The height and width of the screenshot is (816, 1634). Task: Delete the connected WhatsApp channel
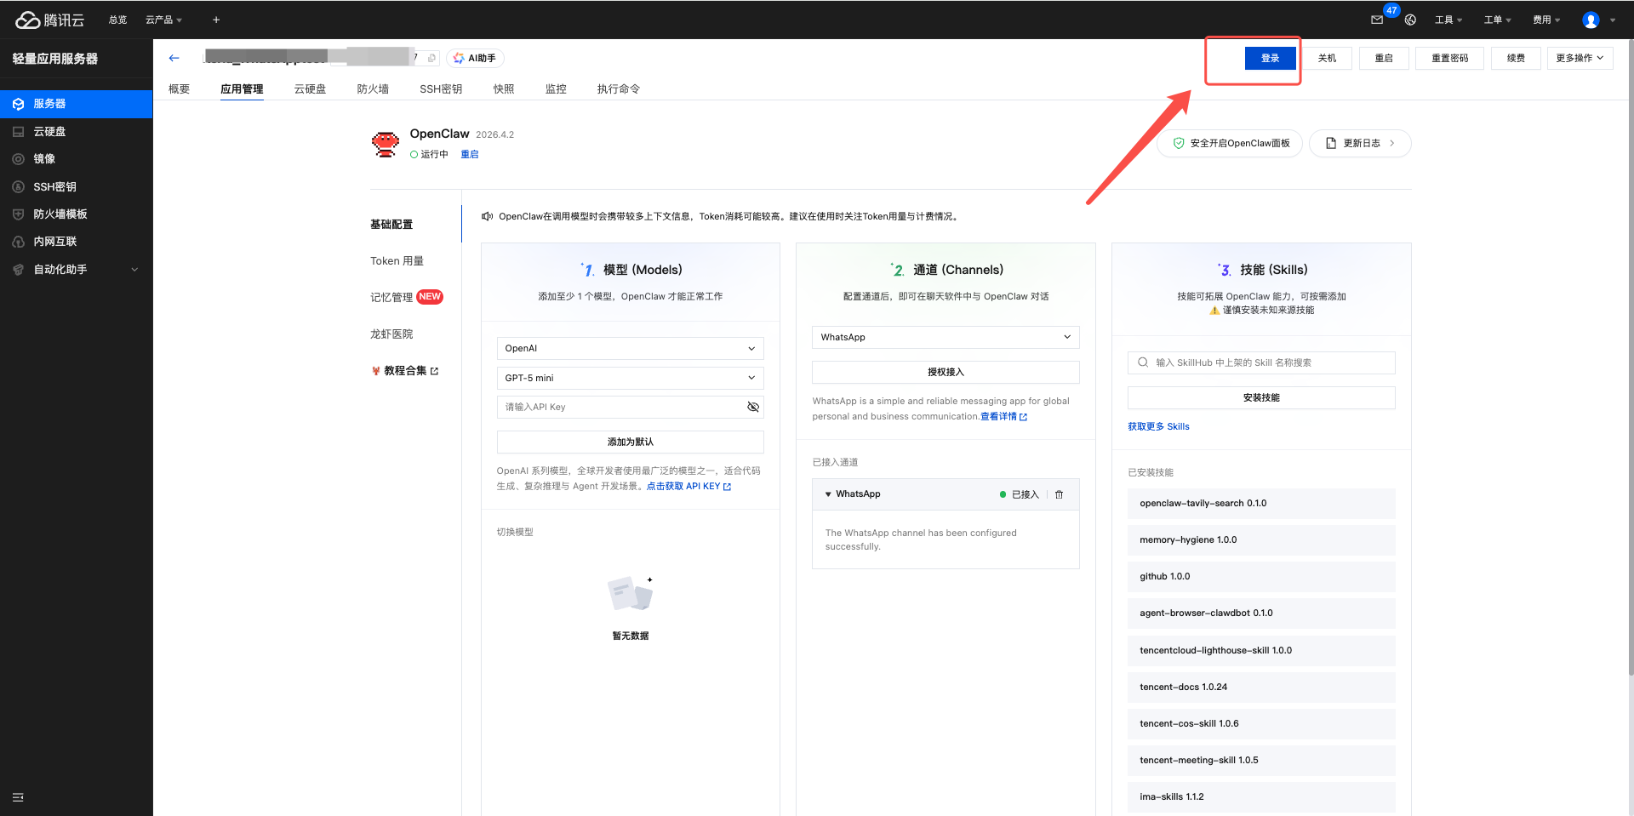(1060, 494)
